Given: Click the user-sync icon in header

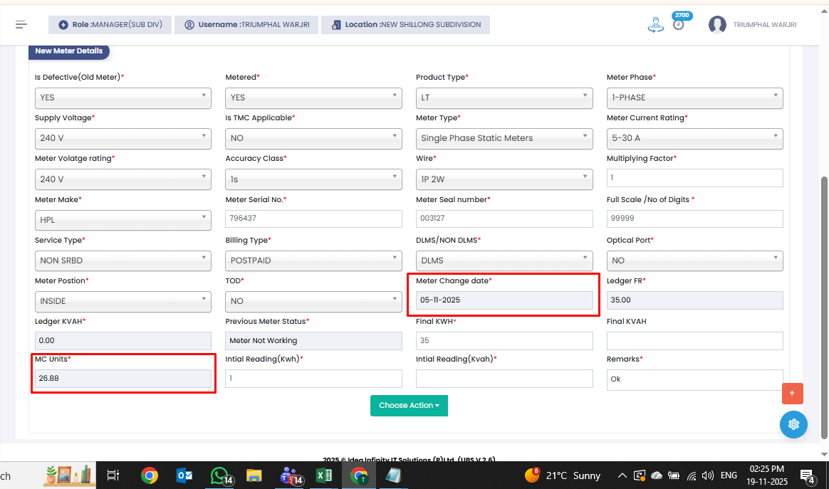Looking at the screenshot, I should point(656,25).
